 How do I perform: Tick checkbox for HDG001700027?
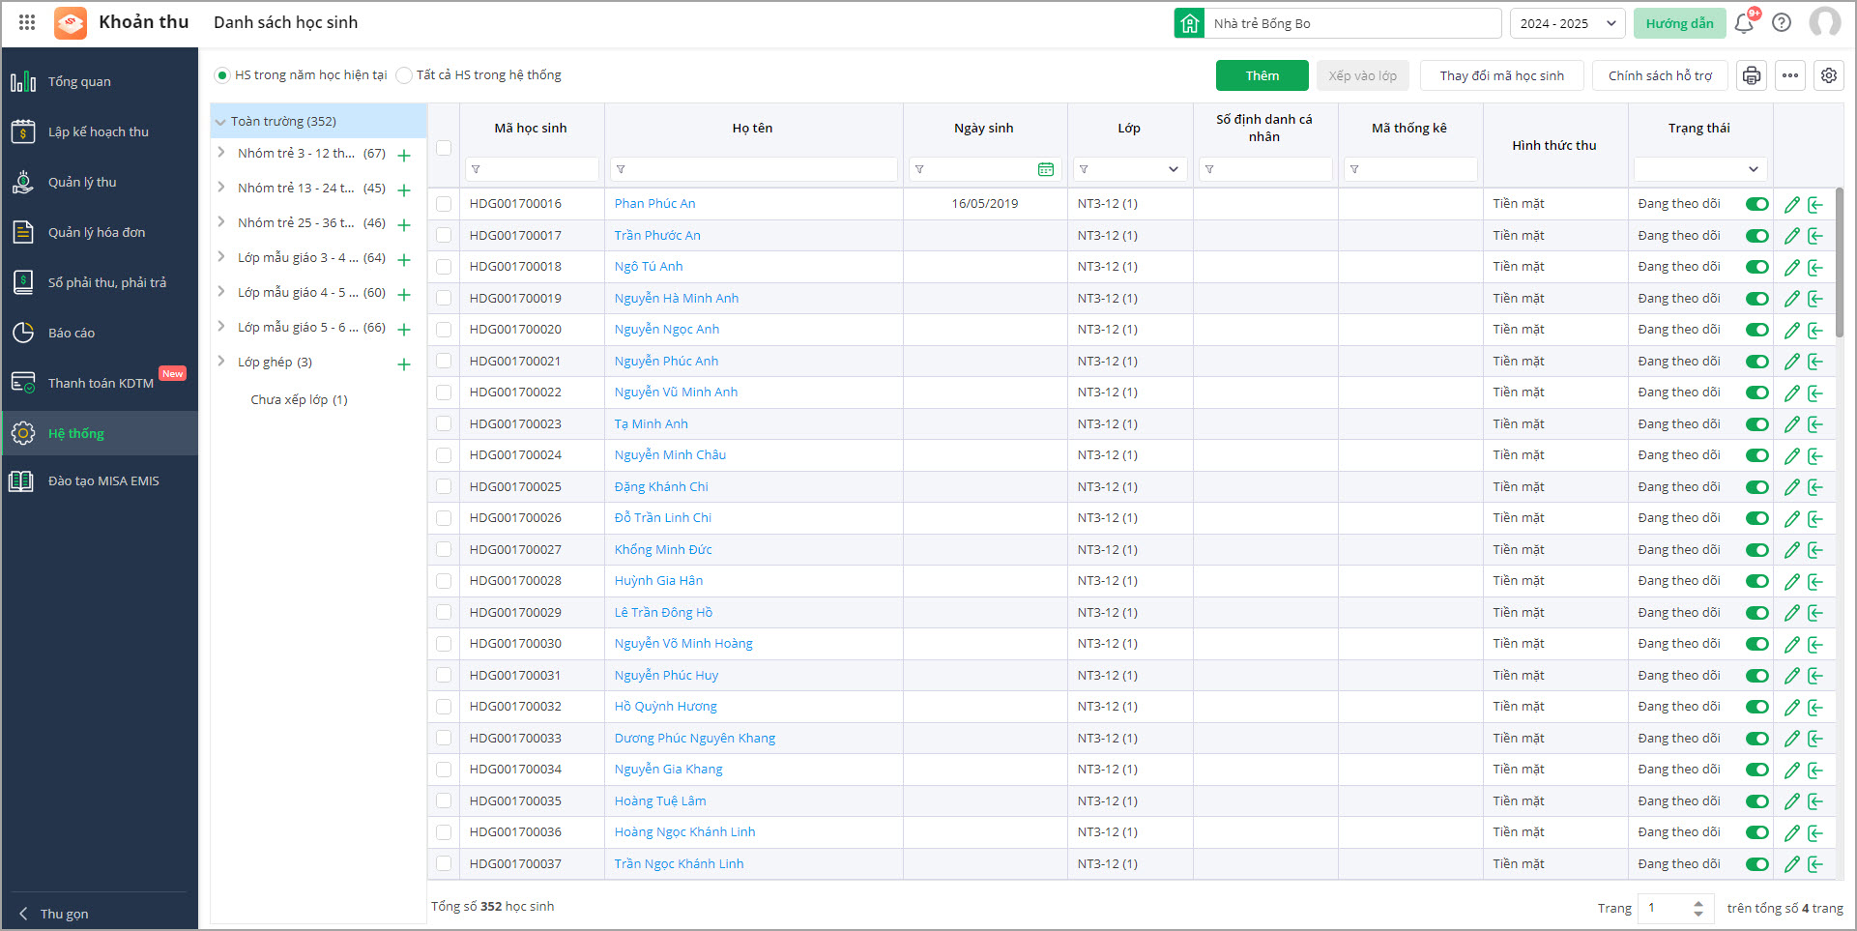[444, 549]
